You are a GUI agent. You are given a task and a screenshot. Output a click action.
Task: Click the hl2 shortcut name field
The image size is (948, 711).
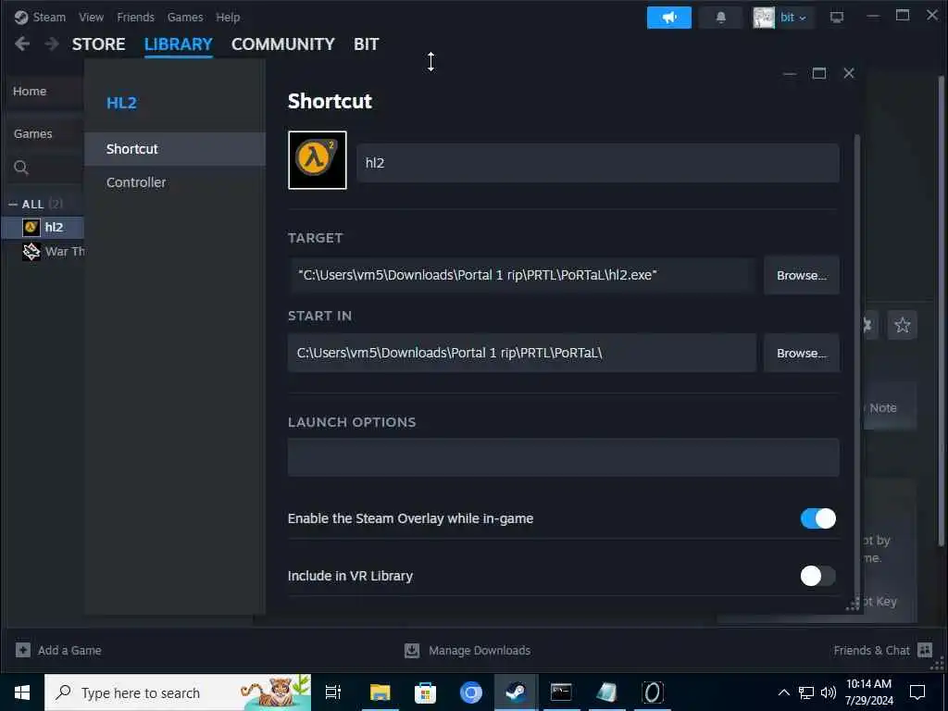(597, 163)
